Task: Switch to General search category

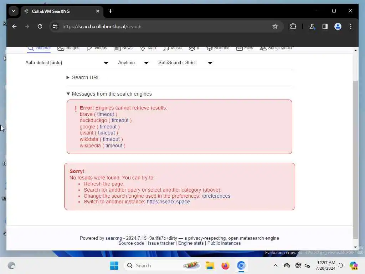Action: click(39, 48)
